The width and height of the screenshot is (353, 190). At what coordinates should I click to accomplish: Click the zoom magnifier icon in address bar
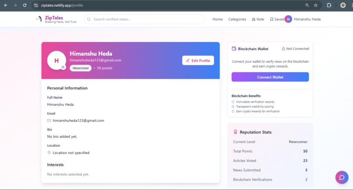click(x=307, y=5)
